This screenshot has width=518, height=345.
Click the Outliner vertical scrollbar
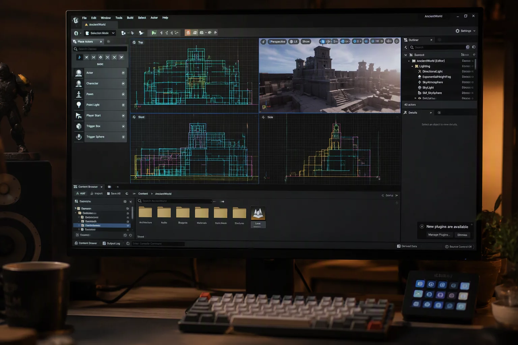point(476,64)
